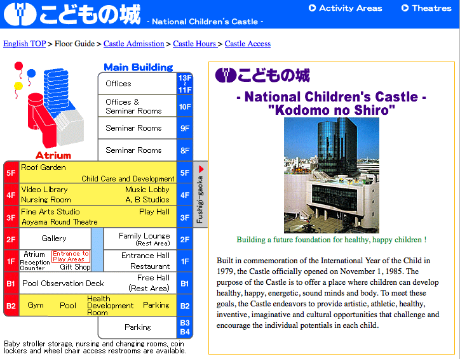
Task: Select the 13F-11F floor label
Action: click(x=185, y=84)
